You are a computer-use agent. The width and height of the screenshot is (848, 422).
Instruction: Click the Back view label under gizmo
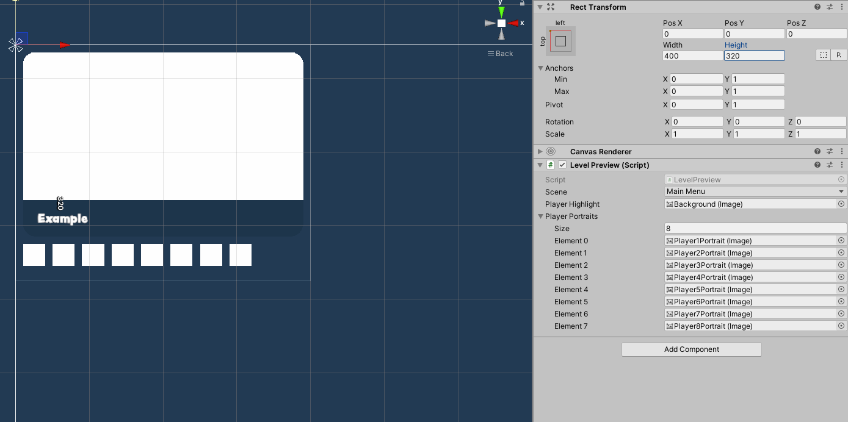click(501, 54)
